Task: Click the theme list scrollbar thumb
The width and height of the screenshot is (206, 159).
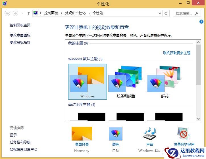Action: pyautogui.click(x=198, y=65)
